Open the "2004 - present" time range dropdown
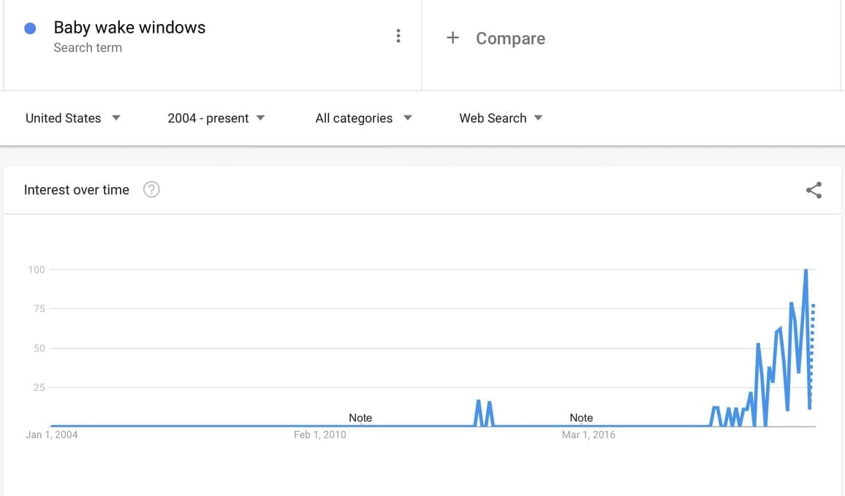Image resolution: width=845 pixels, height=496 pixels. [x=216, y=118]
